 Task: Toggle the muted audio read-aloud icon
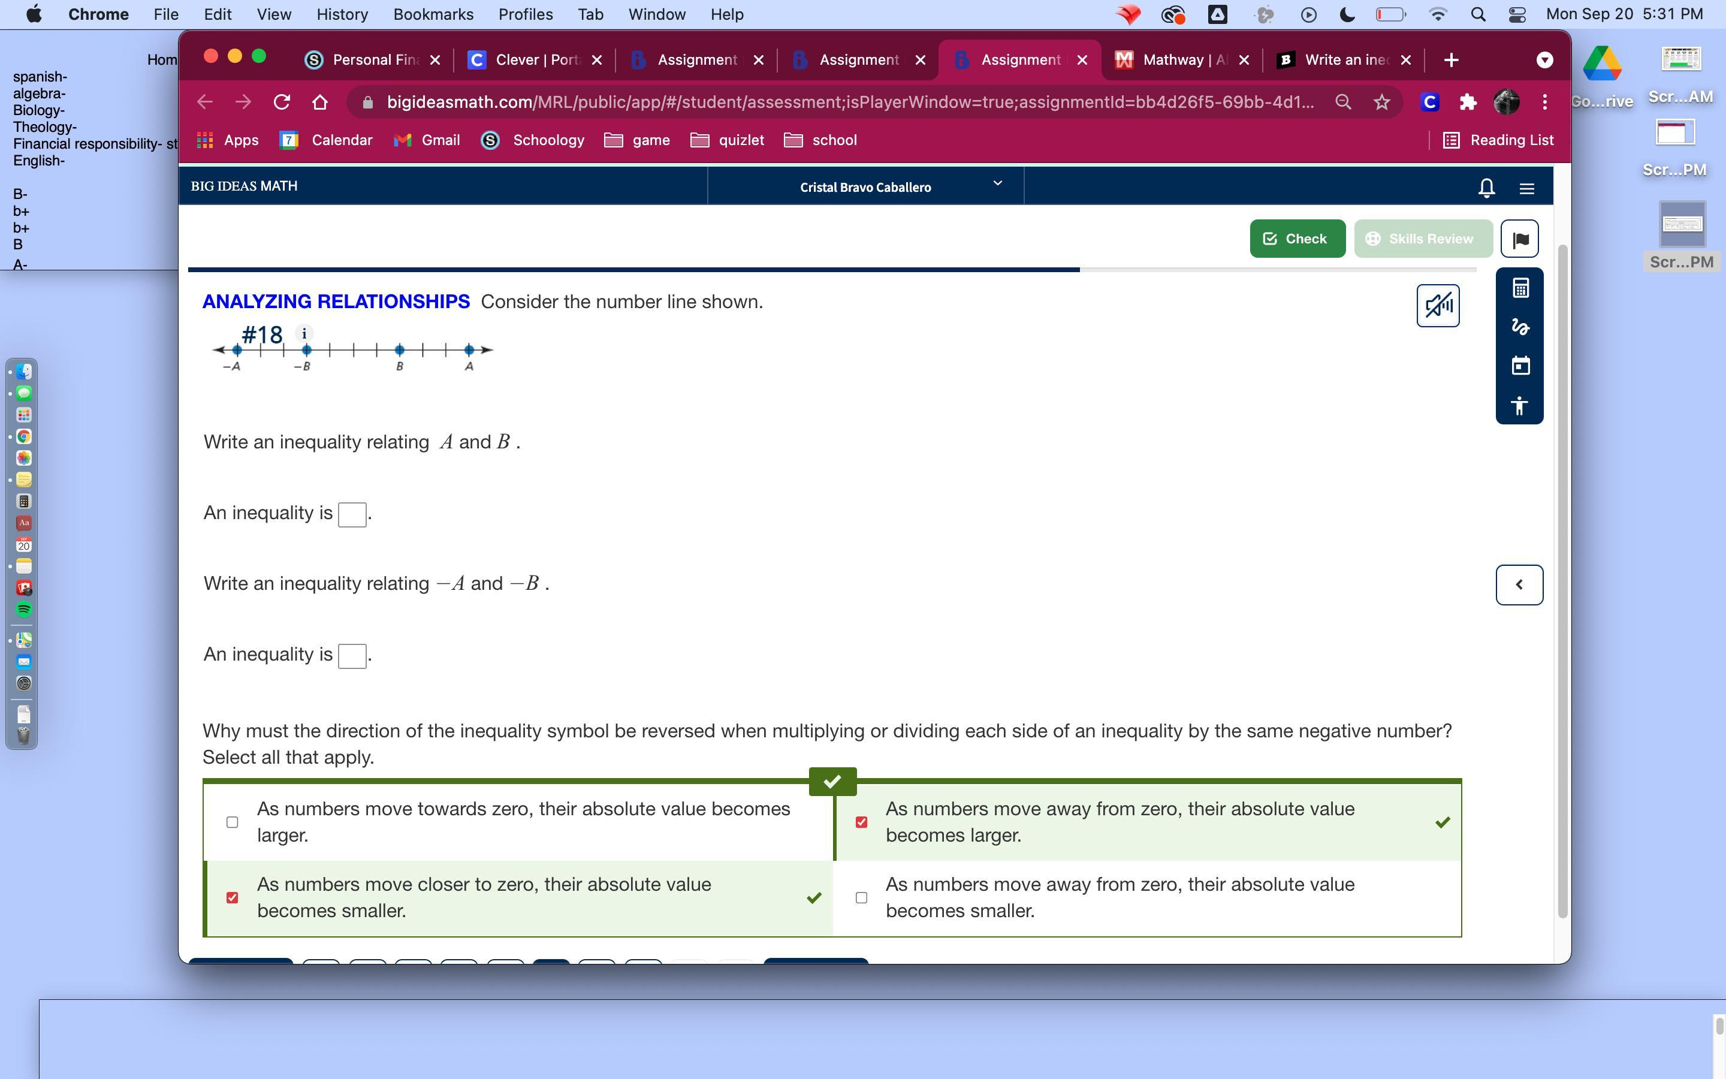pos(1437,306)
